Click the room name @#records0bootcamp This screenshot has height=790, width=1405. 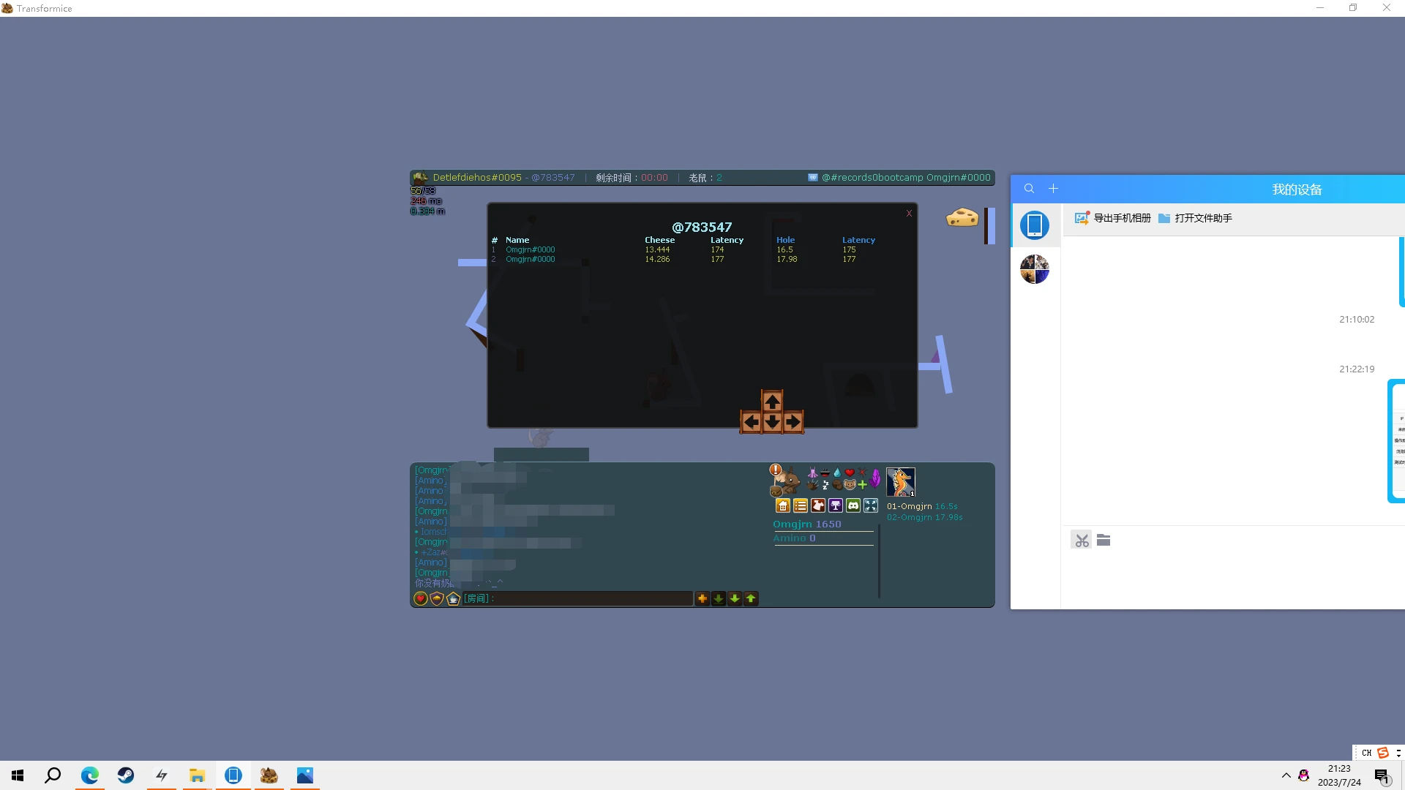872,178
